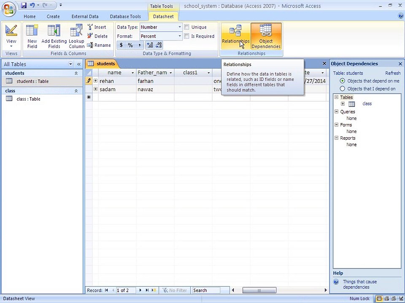Apply Currency format with dollar icon
This screenshot has height=303, width=405.
(x=121, y=45)
